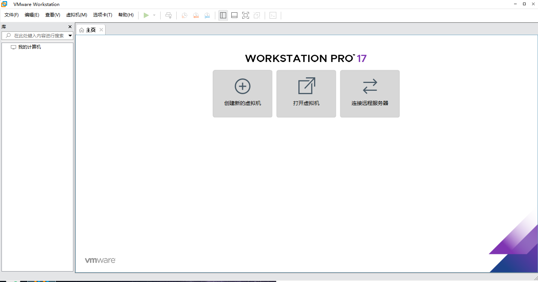Click the send Ctrl+Alt+Del toolbar icon

click(x=168, y=15)
